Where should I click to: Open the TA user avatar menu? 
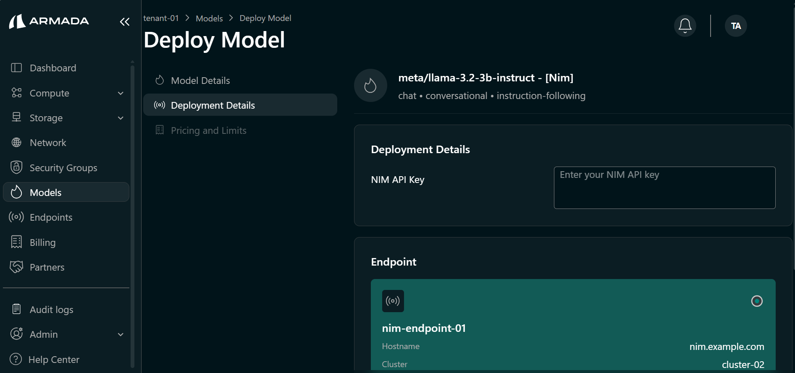click(736, 26)
